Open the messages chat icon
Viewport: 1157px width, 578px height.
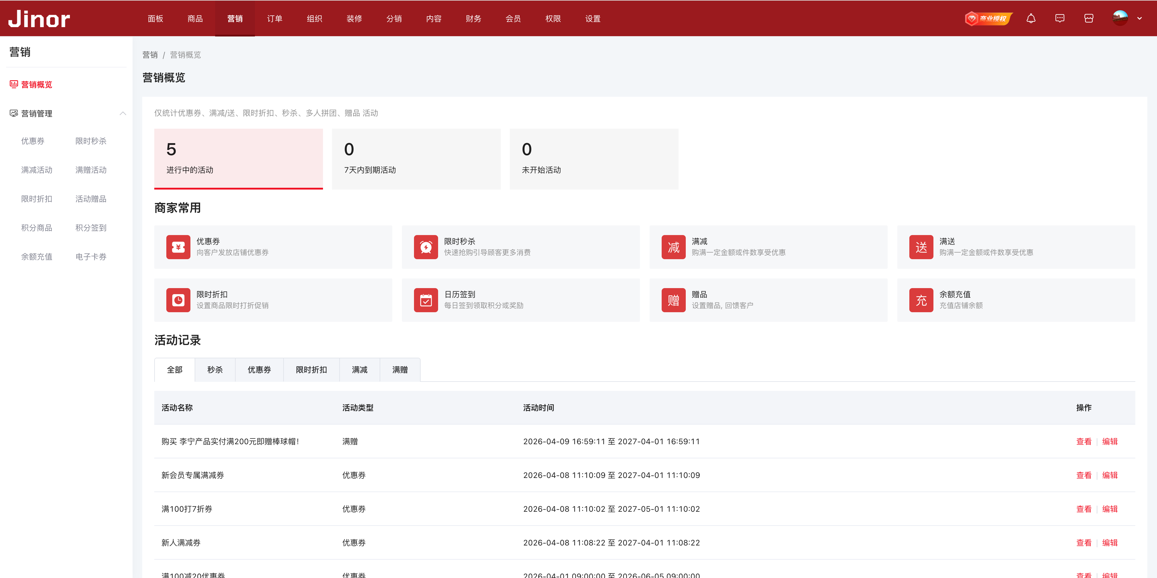1060,18
